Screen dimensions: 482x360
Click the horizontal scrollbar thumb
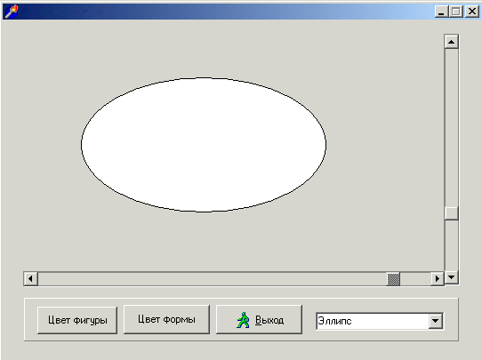click(x=393, y=279)
